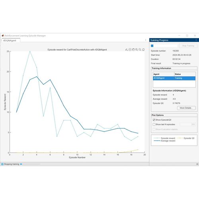Uncheck Show EpisodeQ0 checkbox
The height and width of the screenshot is (199, 199).
(154, 120)
